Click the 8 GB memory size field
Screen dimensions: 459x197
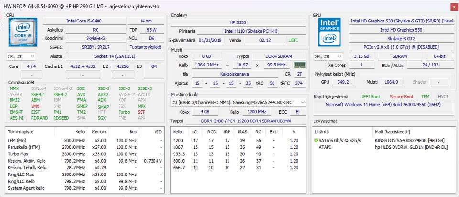tap(207, 56)
